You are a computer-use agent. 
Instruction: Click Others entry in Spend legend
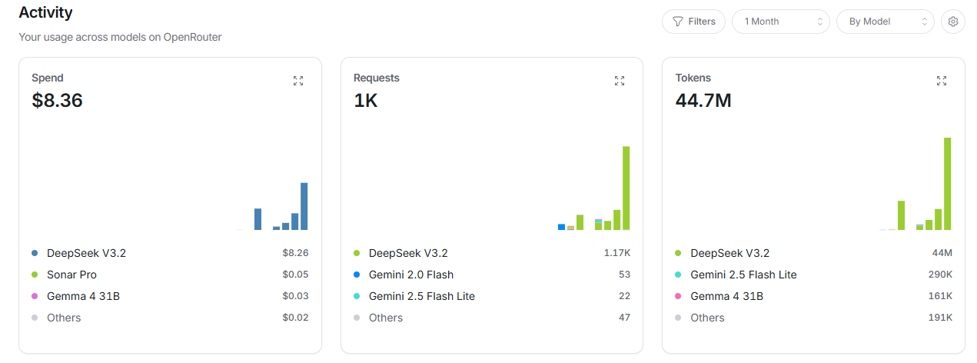point(64,318)
